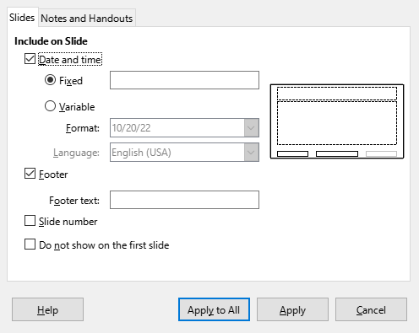Click the slide layout preview thumbnail
Viewport: 419px width, 333px height.
pos(337,121)
